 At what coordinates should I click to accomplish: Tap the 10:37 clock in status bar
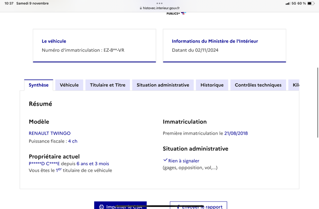(x=9, y=4)
